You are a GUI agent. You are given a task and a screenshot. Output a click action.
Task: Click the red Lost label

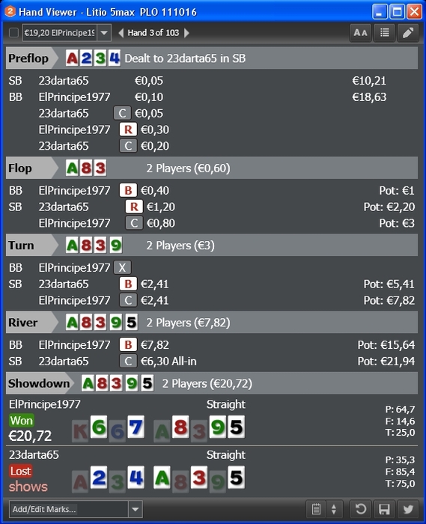(x=21, y=471)
